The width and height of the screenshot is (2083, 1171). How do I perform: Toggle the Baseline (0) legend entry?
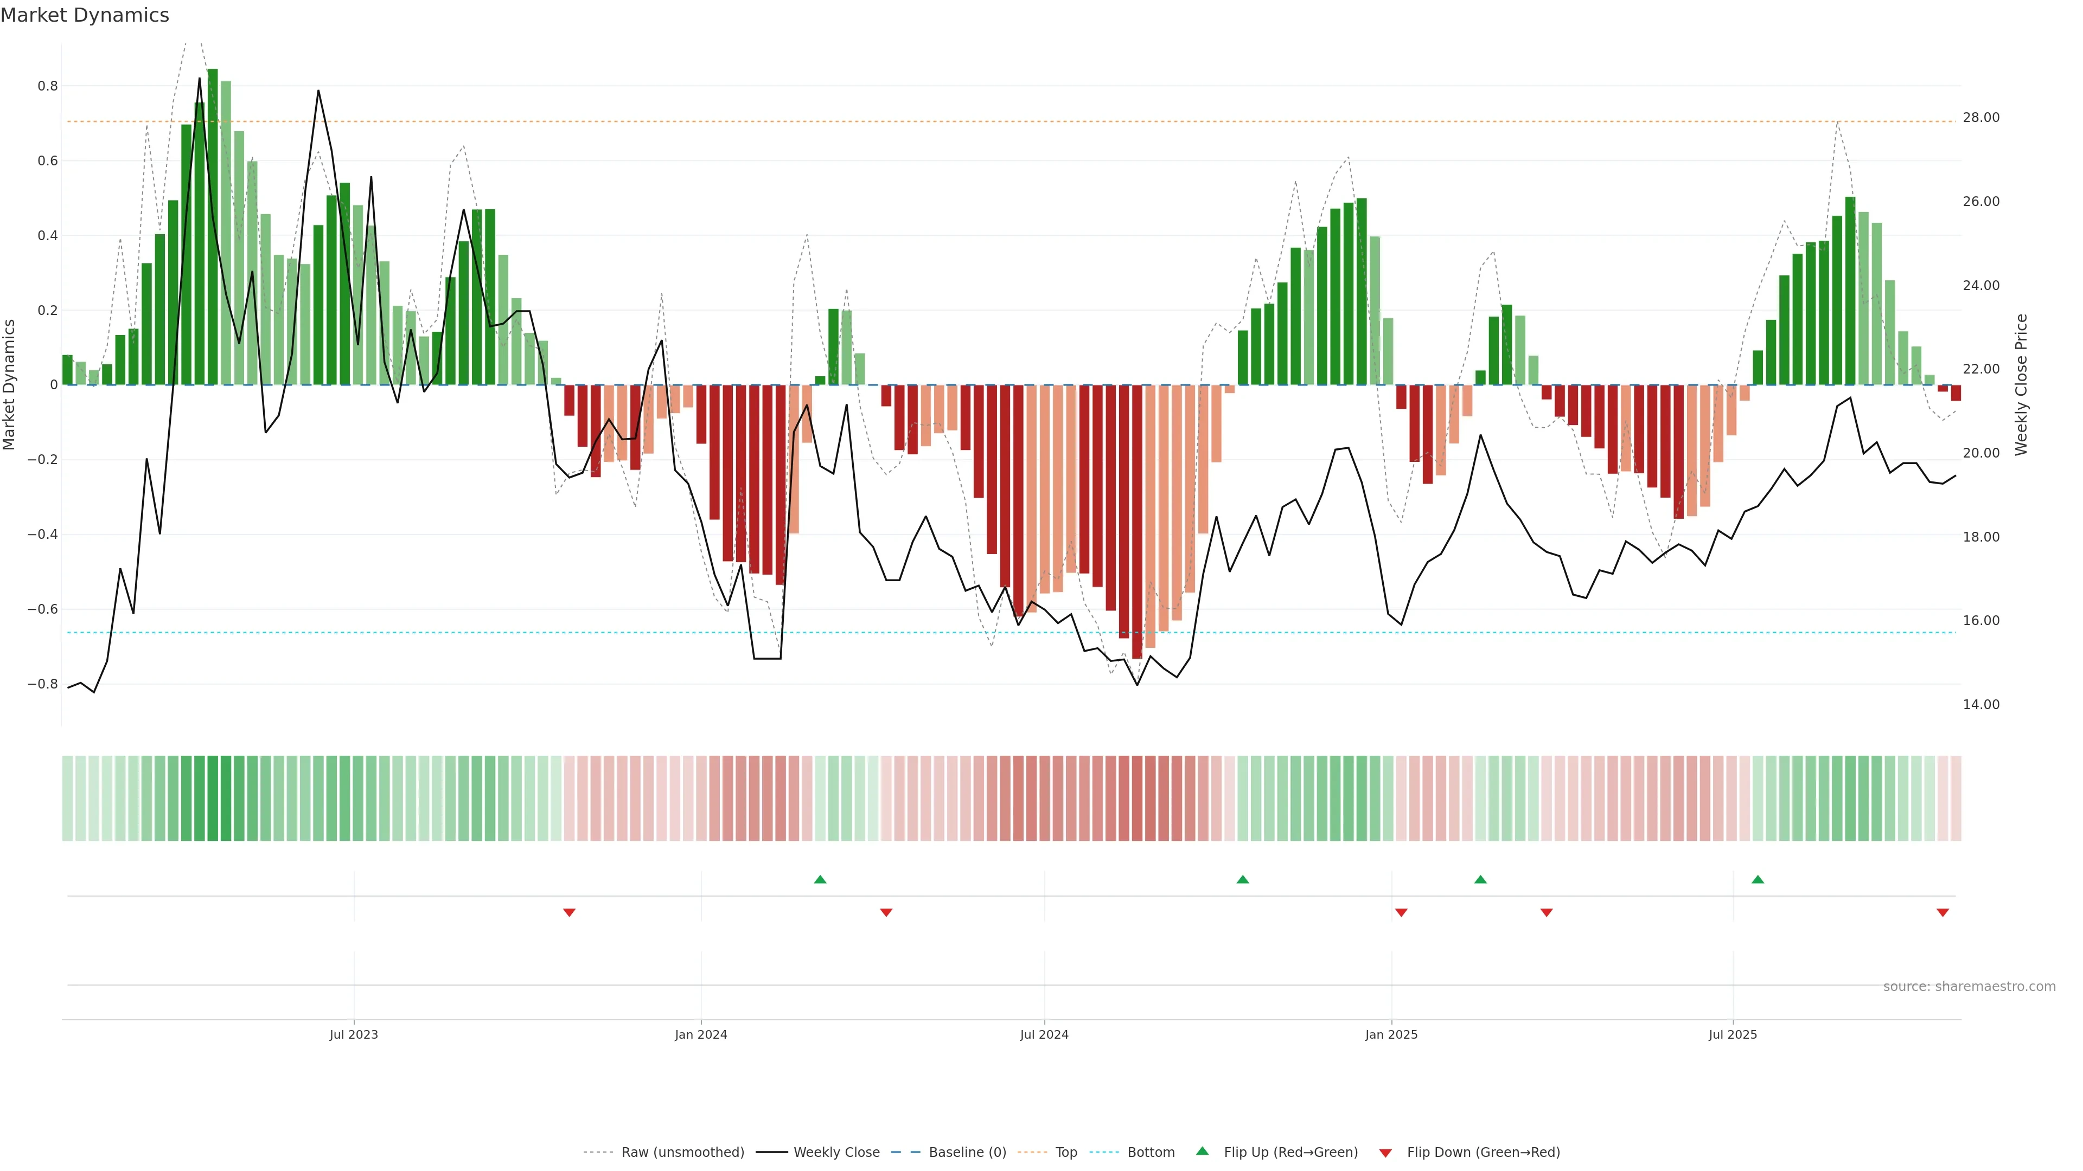pyautogui.click(x=967, y=1153)
